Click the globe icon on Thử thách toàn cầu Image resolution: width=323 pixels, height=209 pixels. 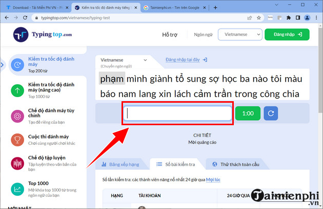(x=215, y=164)
